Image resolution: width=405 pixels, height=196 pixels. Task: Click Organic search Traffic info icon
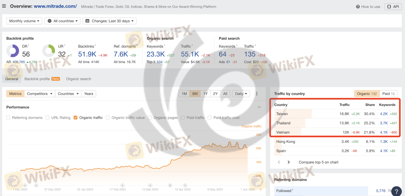192,45
